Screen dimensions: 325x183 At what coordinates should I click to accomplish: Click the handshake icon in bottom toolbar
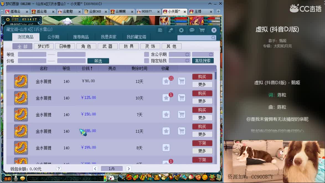pyautogui.click(x=198, y=177)
